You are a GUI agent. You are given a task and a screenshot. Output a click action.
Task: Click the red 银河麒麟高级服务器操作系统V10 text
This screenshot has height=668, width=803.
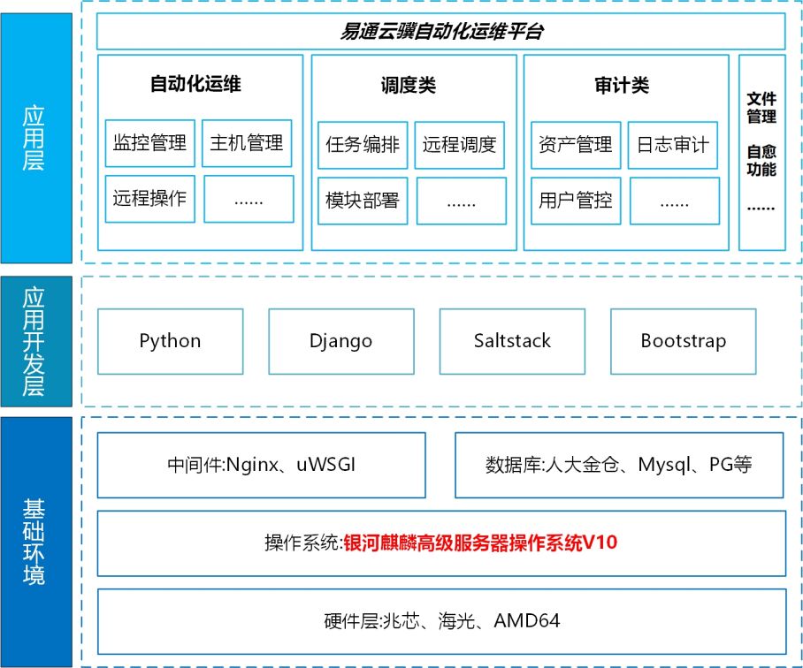point(480,543)
